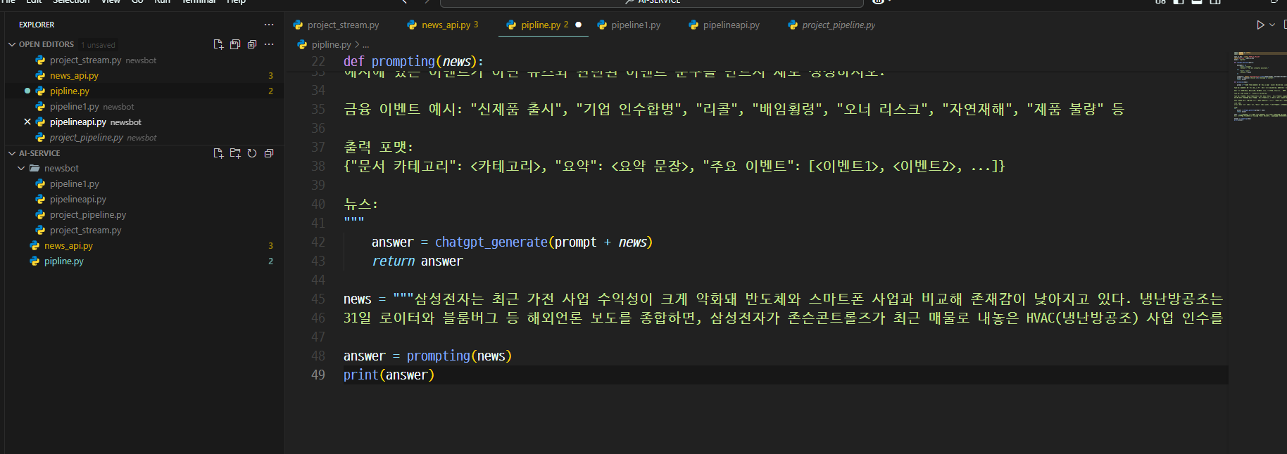The width and height of the screenshot is (1287, 454).
Task: Collapse all folders in AI-SERVICE explorer
Action: coord(269,153)
